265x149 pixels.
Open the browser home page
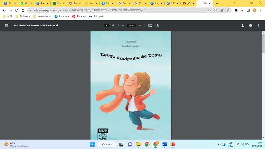click(23, 10)
